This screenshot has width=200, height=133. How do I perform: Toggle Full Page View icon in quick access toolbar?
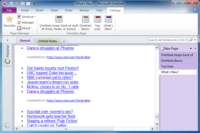coord(28,4)
